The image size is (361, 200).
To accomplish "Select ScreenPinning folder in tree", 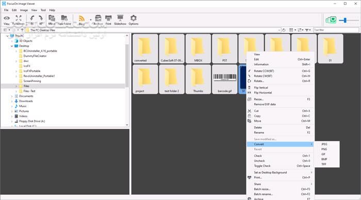I will [x=32, y=81].
